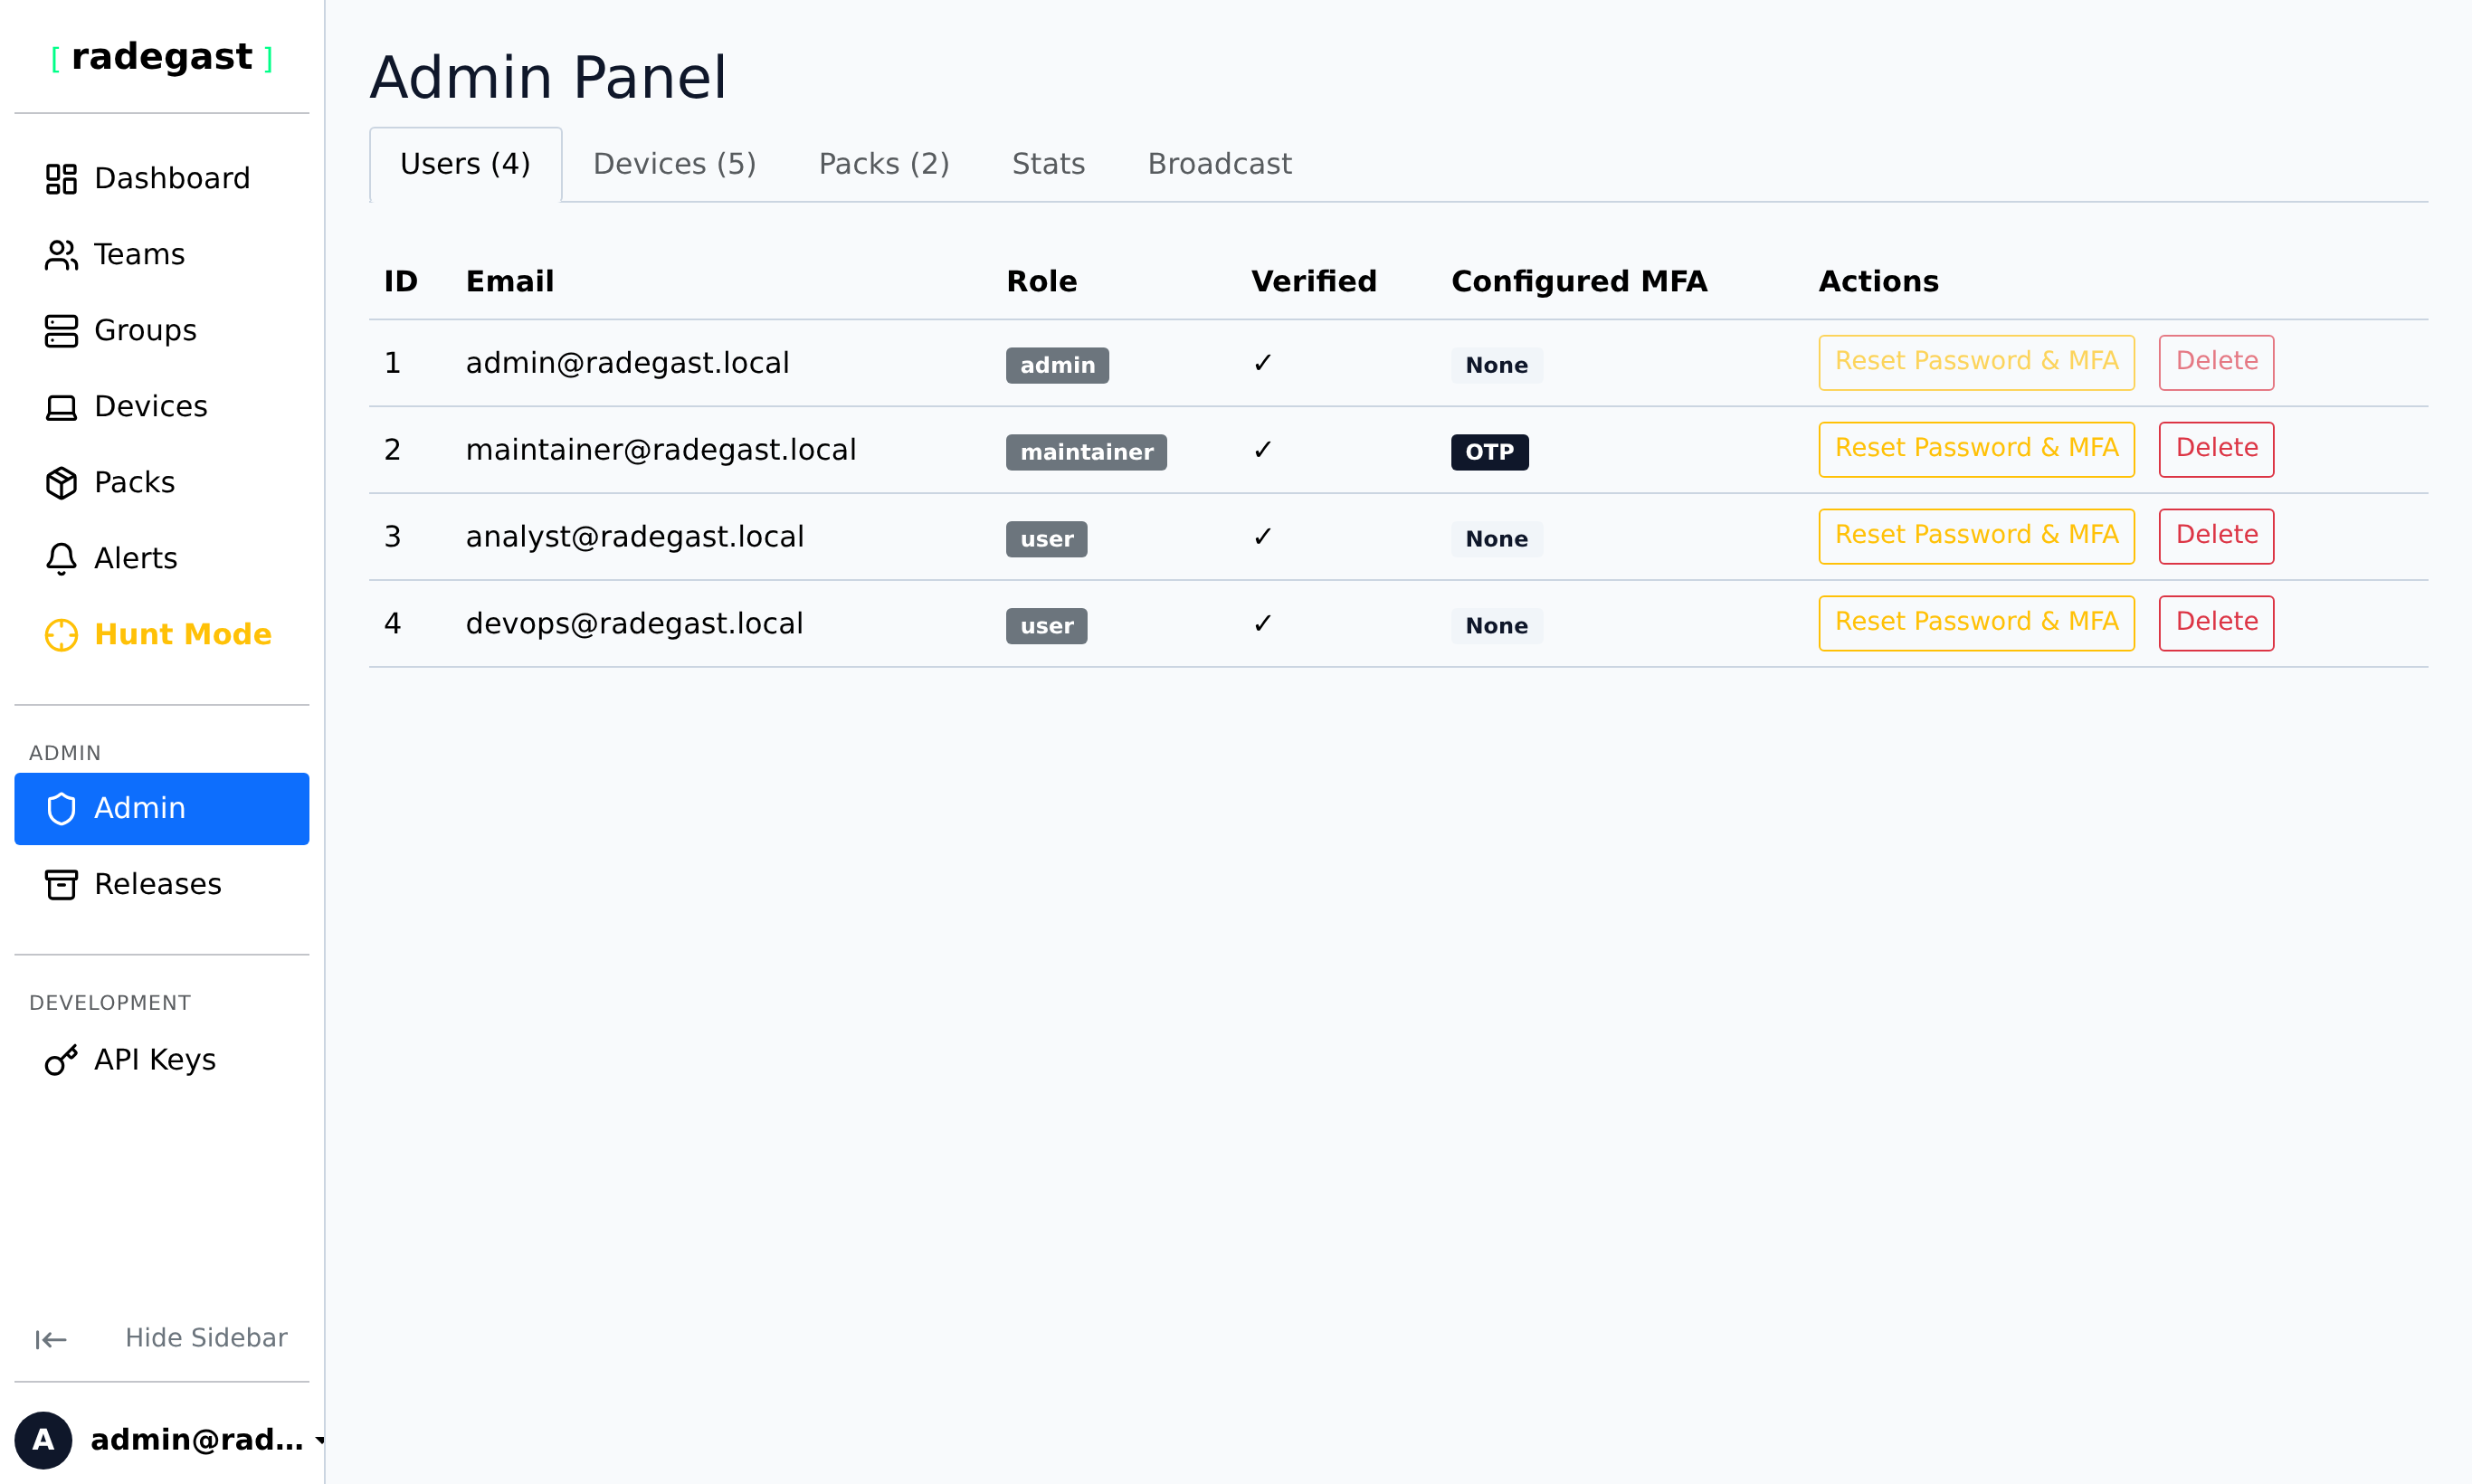
Task: Go to the Broadcast tab
Action: coord(1219,164)
